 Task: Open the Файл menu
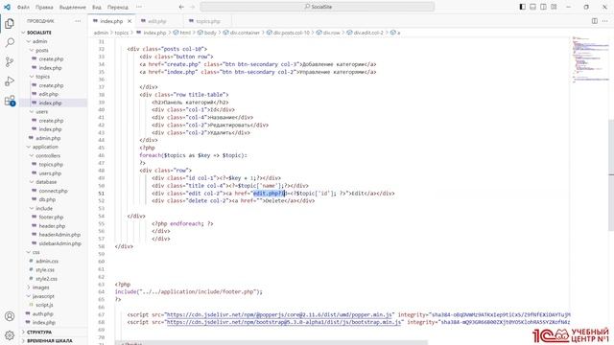tap(23, 7)
